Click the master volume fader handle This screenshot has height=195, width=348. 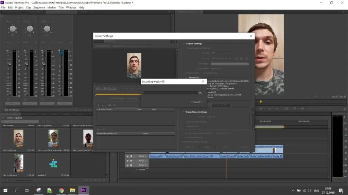61,52
